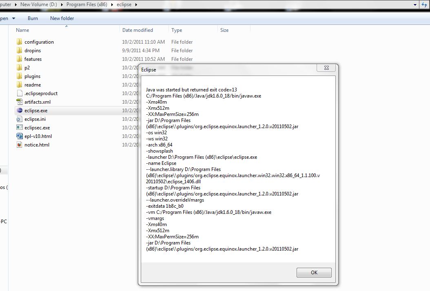The width and height of the screenshot is (430, 291).
Task: Click the p2 folder icon
Action: pos(19,67)
